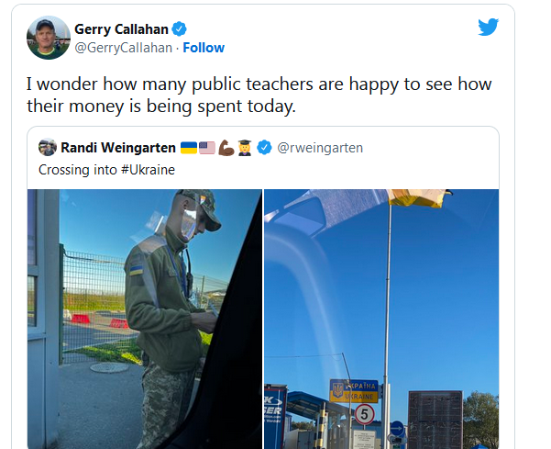Click the Ukraine flag emoji in name

(189, 148)
